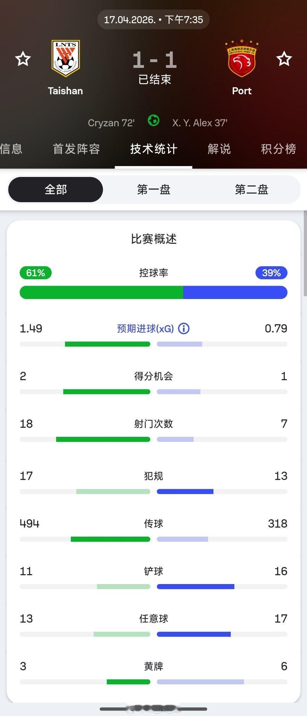This screenshot has width=307, height=716.
Task: Open the 解说 tab
Action: [219, 149]
